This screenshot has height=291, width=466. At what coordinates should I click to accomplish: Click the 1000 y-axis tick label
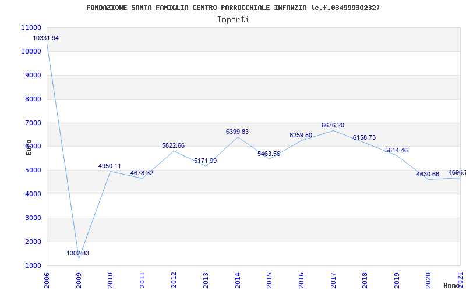33,265
